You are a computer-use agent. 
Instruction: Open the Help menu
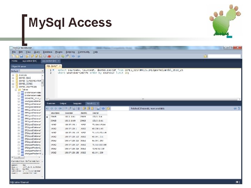pos(96,52)
